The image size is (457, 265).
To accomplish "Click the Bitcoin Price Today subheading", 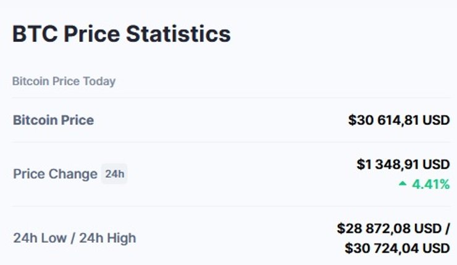I will [64, 82].
